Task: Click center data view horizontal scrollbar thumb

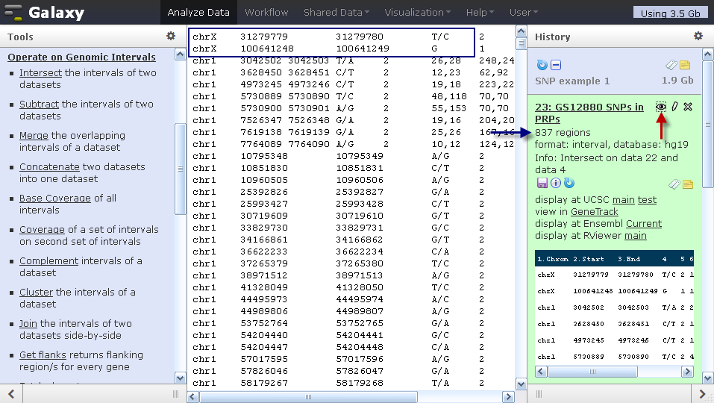Action: click(308, 396)
